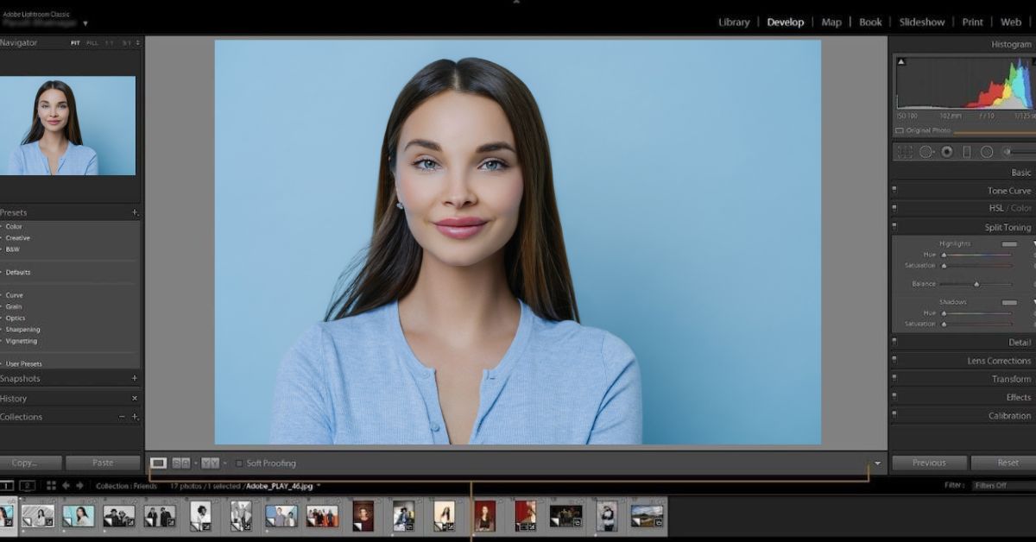Add a snapshot using the plus icon

(134, 378)
